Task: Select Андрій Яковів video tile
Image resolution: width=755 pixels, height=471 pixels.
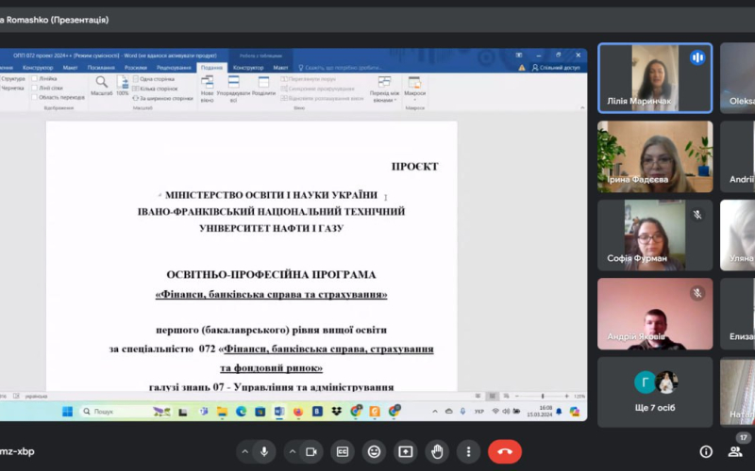Action: (x=655, y=314)
